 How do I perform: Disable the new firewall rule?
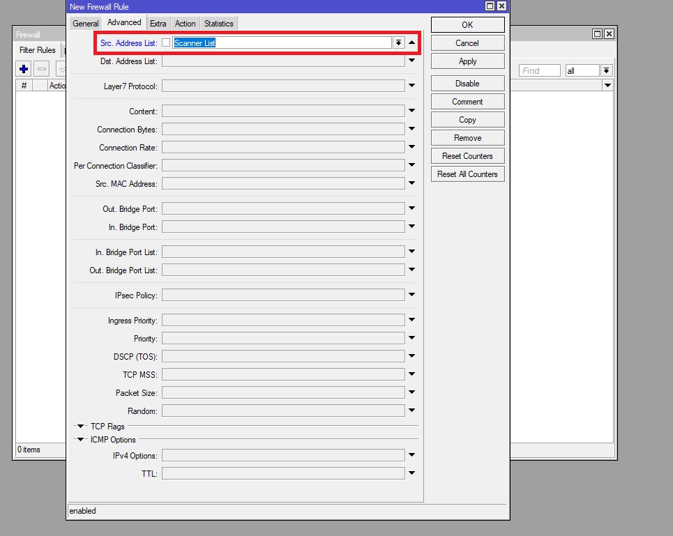[467, 83]
